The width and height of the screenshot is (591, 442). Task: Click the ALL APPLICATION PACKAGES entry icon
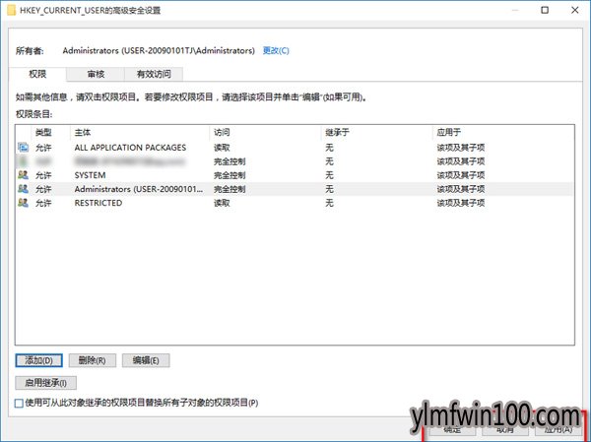pos(23,147)
